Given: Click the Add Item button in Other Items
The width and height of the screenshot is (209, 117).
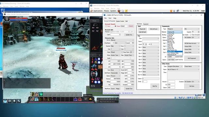Looking at the screenshot, I should [x=192, y=86].
